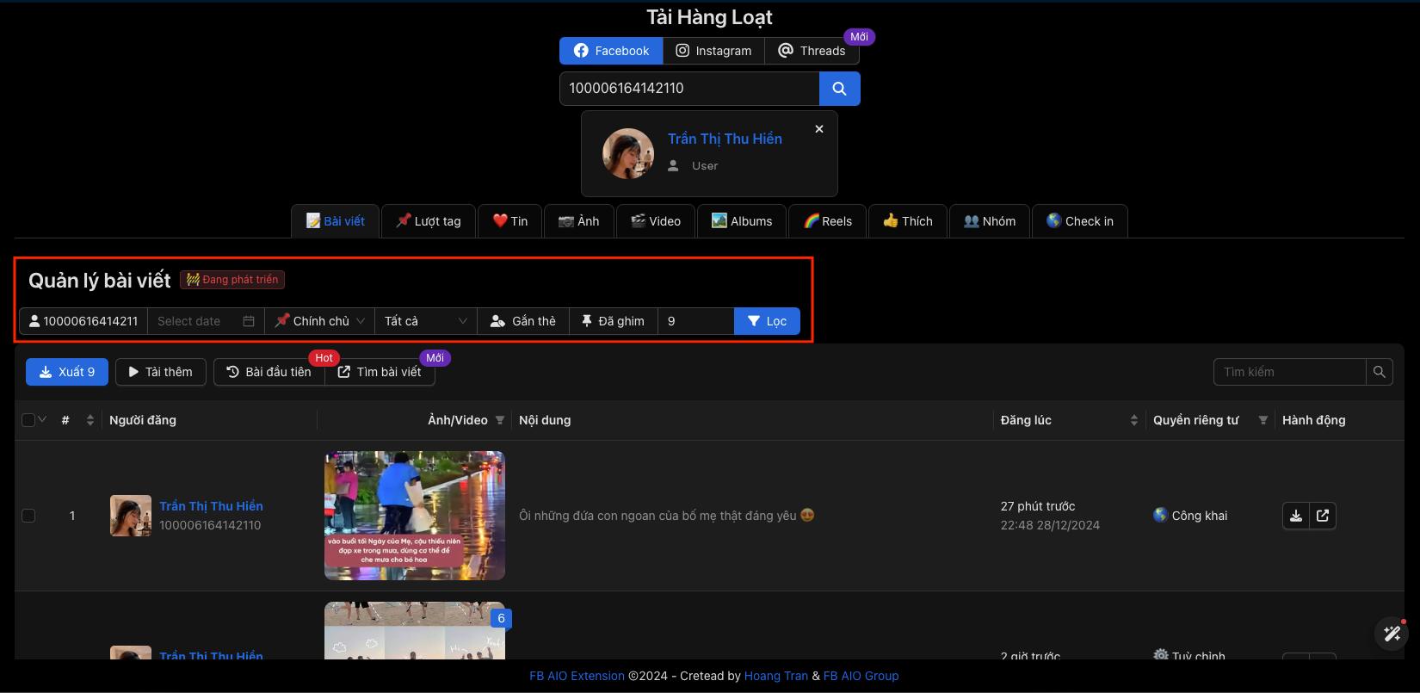The image size is (1420, 693).
Task: Open the Thích tab
Action: tap(908, 221)
